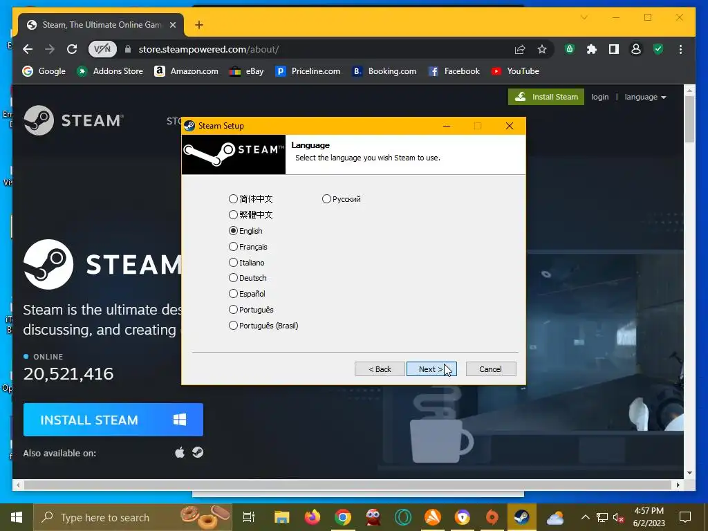Image resolution: width=708 pixels, height=531 pixels.
Task: Click the Steam icon in taskbar
Action: click(521, 517)
